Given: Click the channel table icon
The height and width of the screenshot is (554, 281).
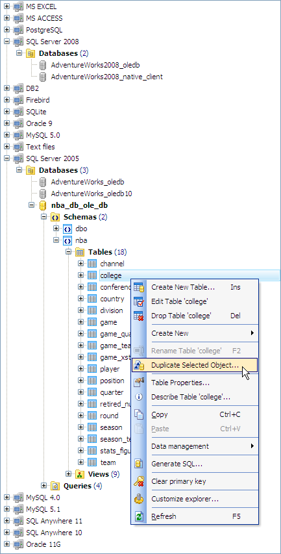Looking at the screenshot, I should pos(92,264).
